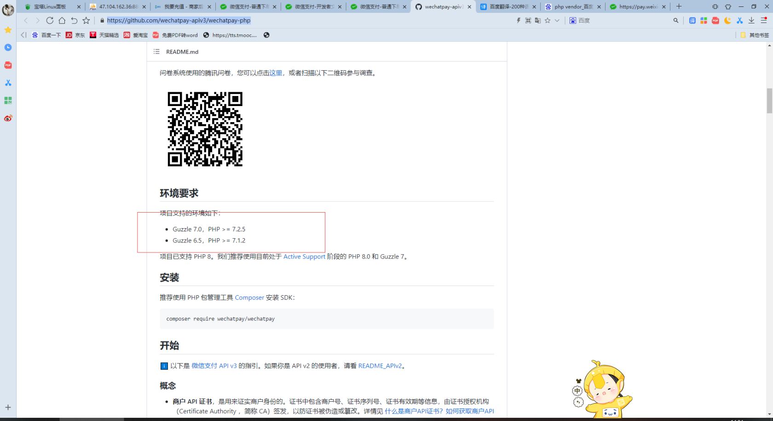This screenshot has width=773, height=421.
Task: Reload the current page
Action: pos(50,20)
